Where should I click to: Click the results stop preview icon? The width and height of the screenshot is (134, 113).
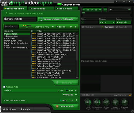(x=76, y=27)
